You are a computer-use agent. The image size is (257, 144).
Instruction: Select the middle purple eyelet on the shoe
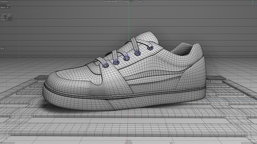point(127,58)
